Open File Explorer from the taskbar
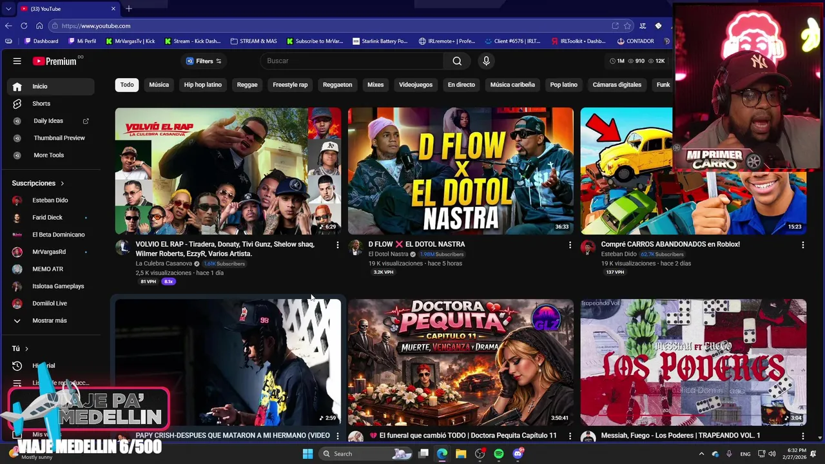Screen dimensions: 825x464 461,454
